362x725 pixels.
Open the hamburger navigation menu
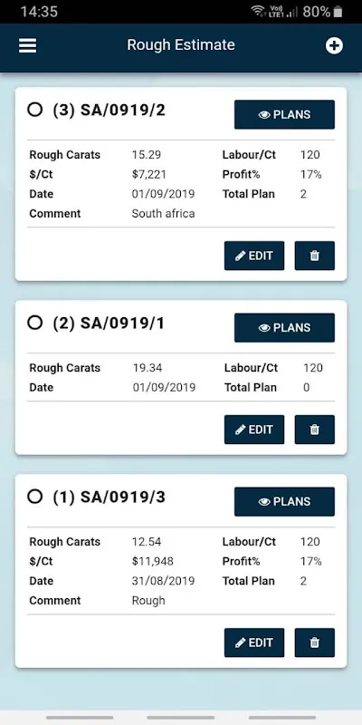click(x=27, y=46)
